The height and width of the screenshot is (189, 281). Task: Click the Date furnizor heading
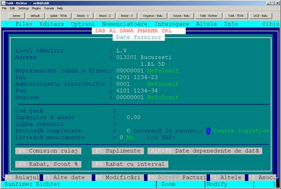click(x=139, y=38)
